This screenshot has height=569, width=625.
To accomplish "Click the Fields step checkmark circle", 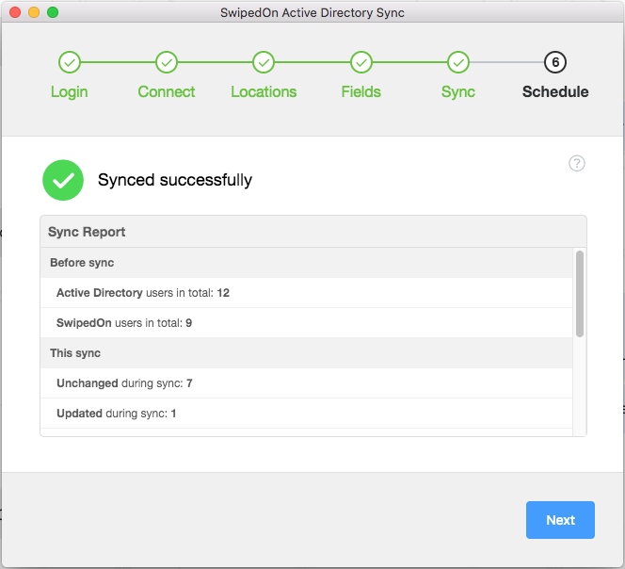I will [361, 62].
